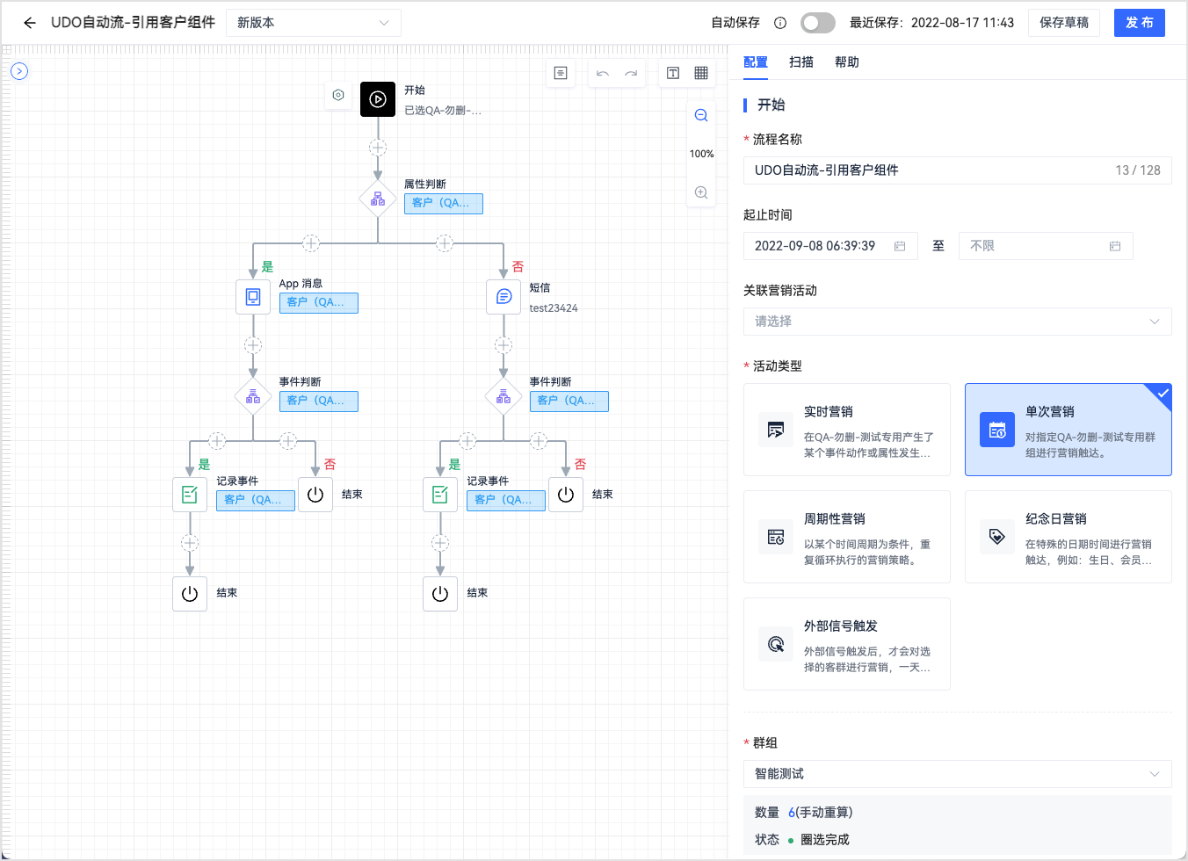This screenshot has height=861, width=1188.
Task: Click the 保存草稿 button
Action: [1064, 23]
